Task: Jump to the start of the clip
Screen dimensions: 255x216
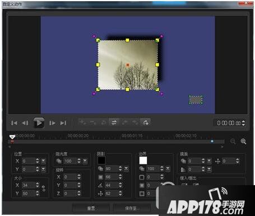Action: [x=14, y=123]
